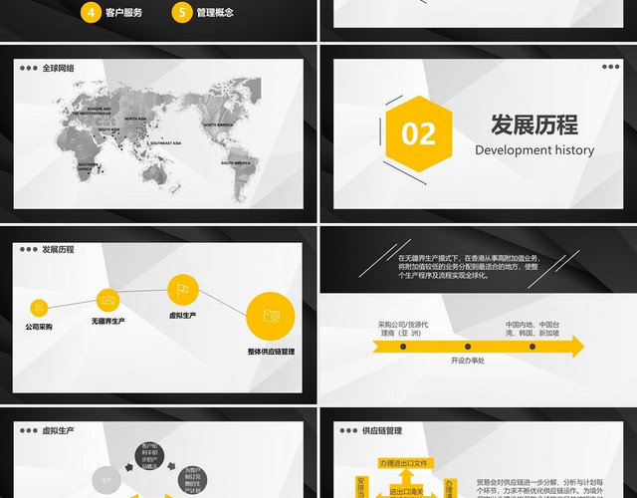The width and height of the screenshot is (637, 498).
Task: Click the SOUTH AMERICA map label
Action: pyautogui.click(x=236, y=163)
